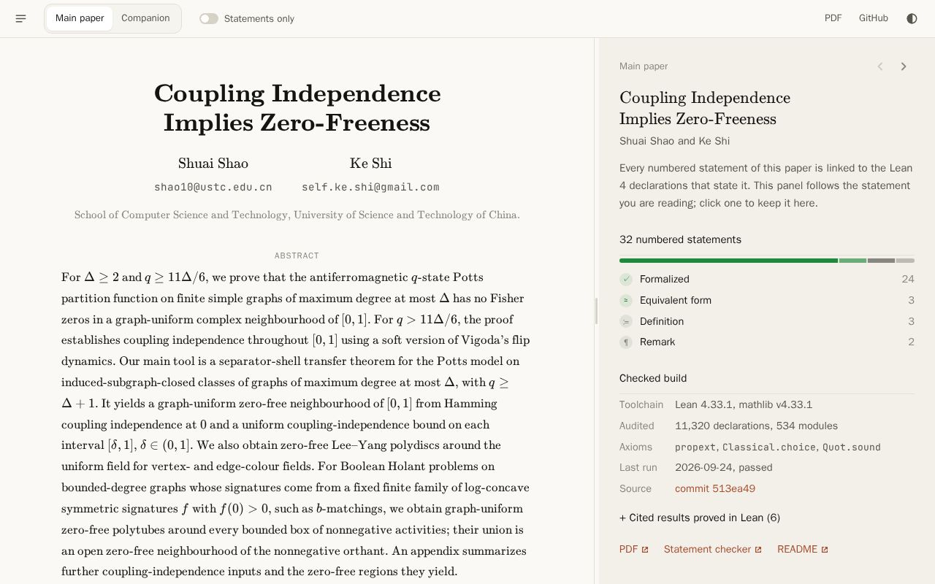Expand Cited results proved in Lean
935x584 pixels.
pyautogui.click(x=700, y=518)
